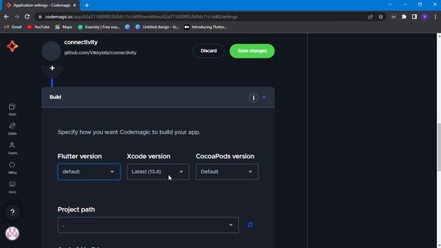Open the Docs sidebar section
441x248 pixels.
click(12, 187)
